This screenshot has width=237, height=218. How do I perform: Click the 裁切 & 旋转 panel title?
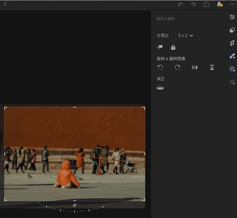point(166,19)
